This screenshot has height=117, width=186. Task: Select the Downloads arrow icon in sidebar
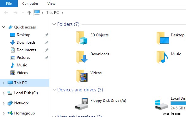[x=13, y=42]
